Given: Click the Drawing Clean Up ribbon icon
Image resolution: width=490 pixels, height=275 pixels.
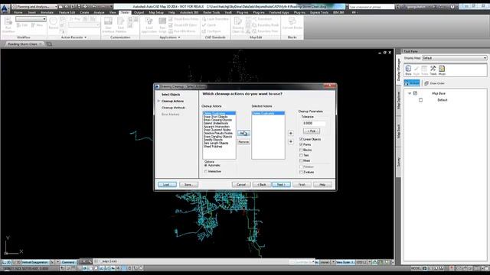Looking at the screenshot, I should (238, 25).
